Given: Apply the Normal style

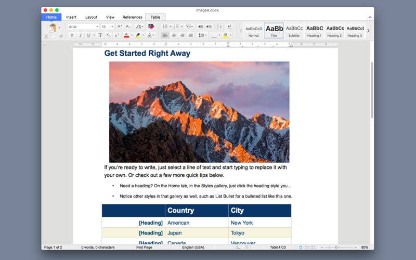Looking at the screenshot, I should [x=254, y=31].
